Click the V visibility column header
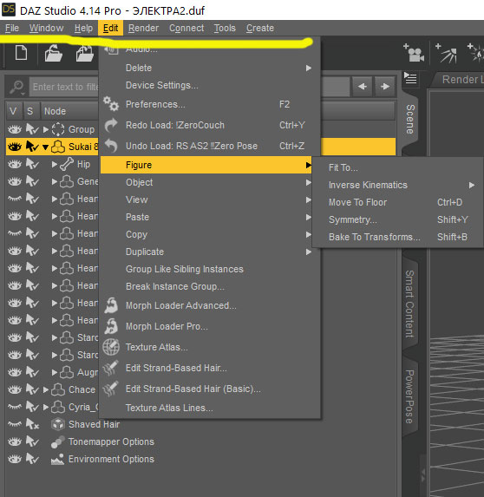Viewport: 484px width, 497px height. [x=13, y=111]
